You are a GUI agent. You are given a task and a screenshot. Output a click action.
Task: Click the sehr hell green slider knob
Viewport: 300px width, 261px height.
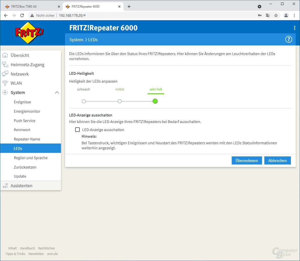[x=155, y=101]
